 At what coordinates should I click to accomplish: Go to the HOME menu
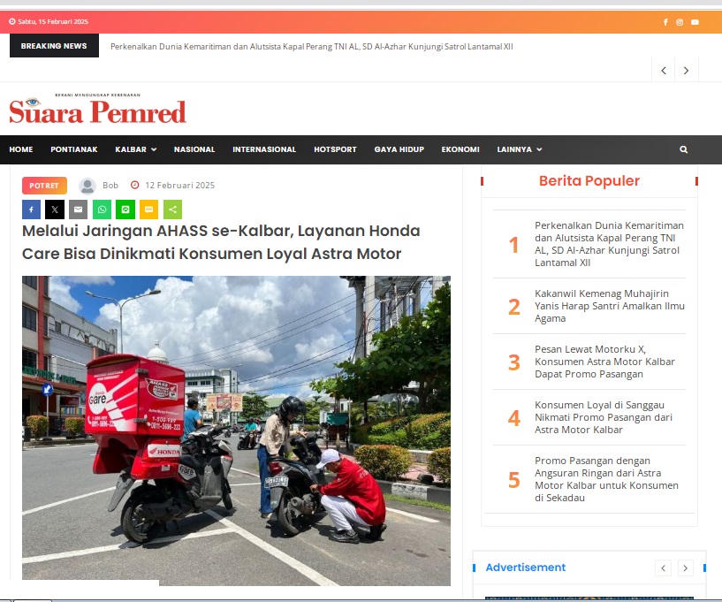tap(21, 149)
